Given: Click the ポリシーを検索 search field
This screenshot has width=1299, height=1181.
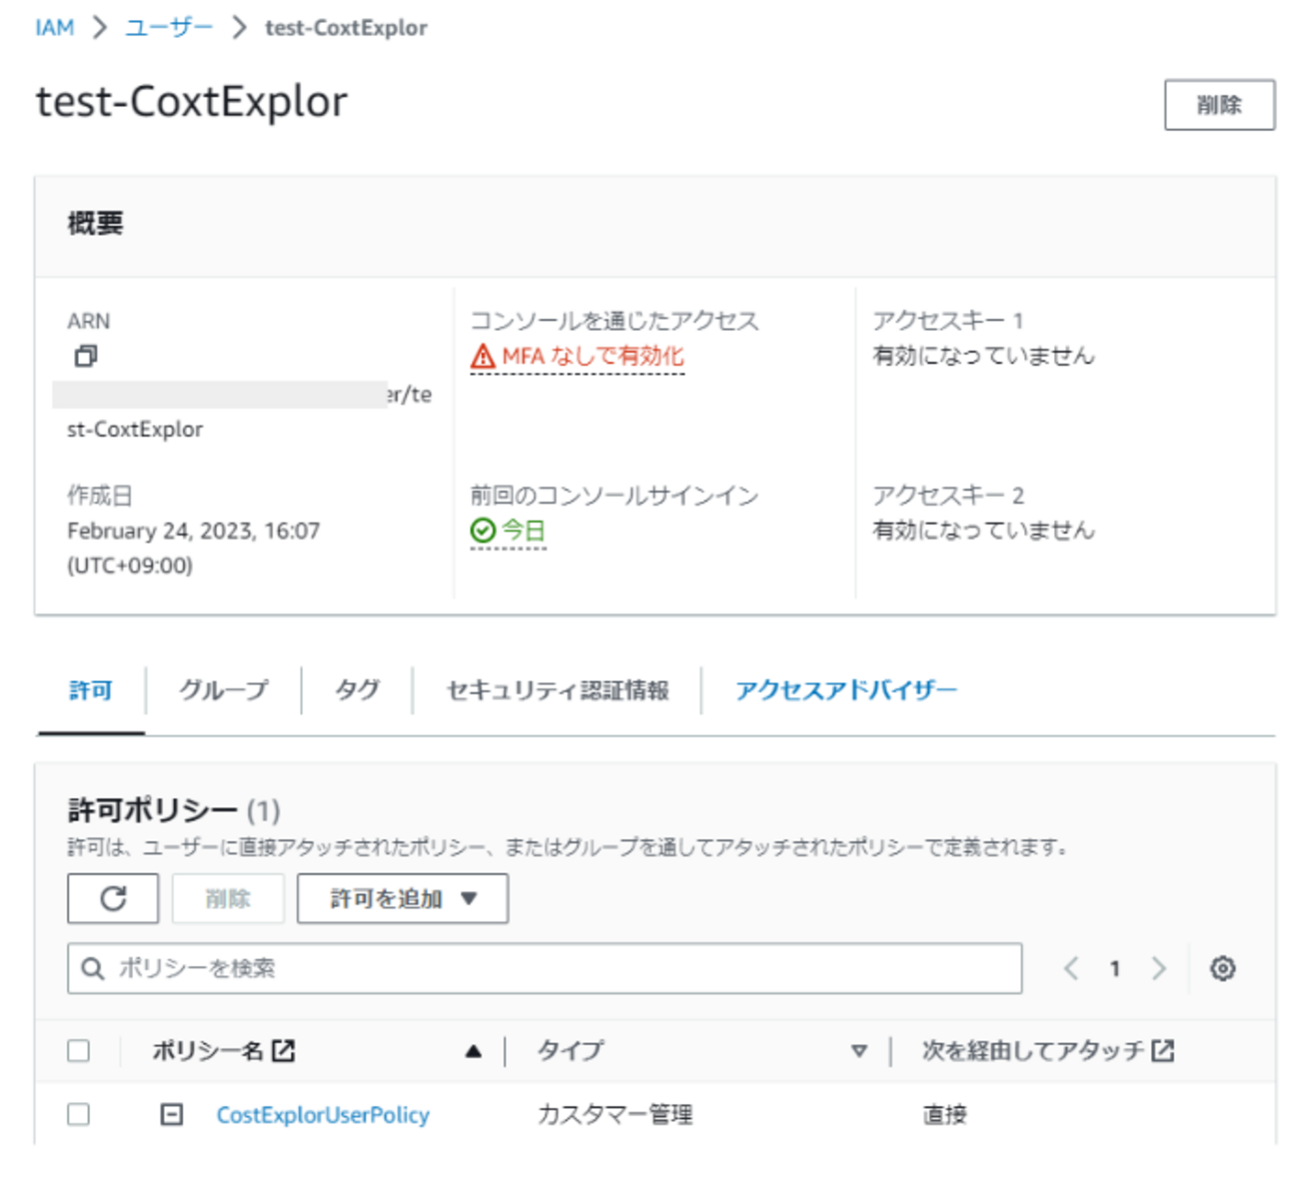Looking at the screenshot, I should point(560,968).
